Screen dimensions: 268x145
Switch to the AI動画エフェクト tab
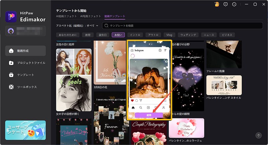[66, 16]
